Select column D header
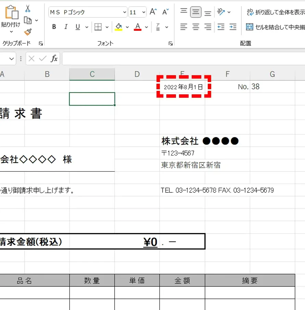This screenshot has width=305, height=310. pos(137,74)
